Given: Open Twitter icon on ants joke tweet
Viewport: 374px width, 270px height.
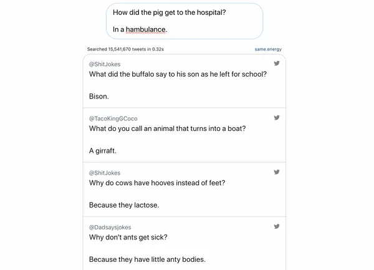Looking at the screenshot, I should [277, 226].
